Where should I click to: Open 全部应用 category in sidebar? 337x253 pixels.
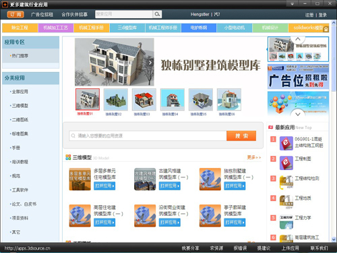click(20, 92)
